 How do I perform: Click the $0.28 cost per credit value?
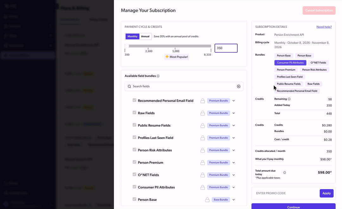tap(328, 140)
